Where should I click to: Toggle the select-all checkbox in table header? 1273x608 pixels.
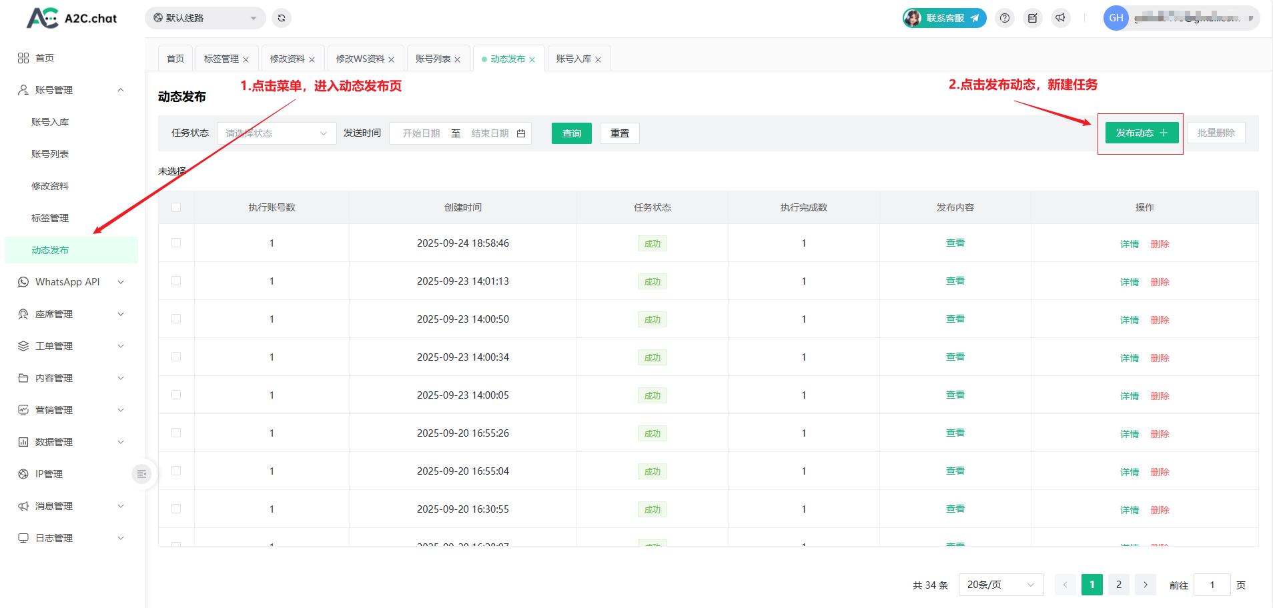point(176,207)
